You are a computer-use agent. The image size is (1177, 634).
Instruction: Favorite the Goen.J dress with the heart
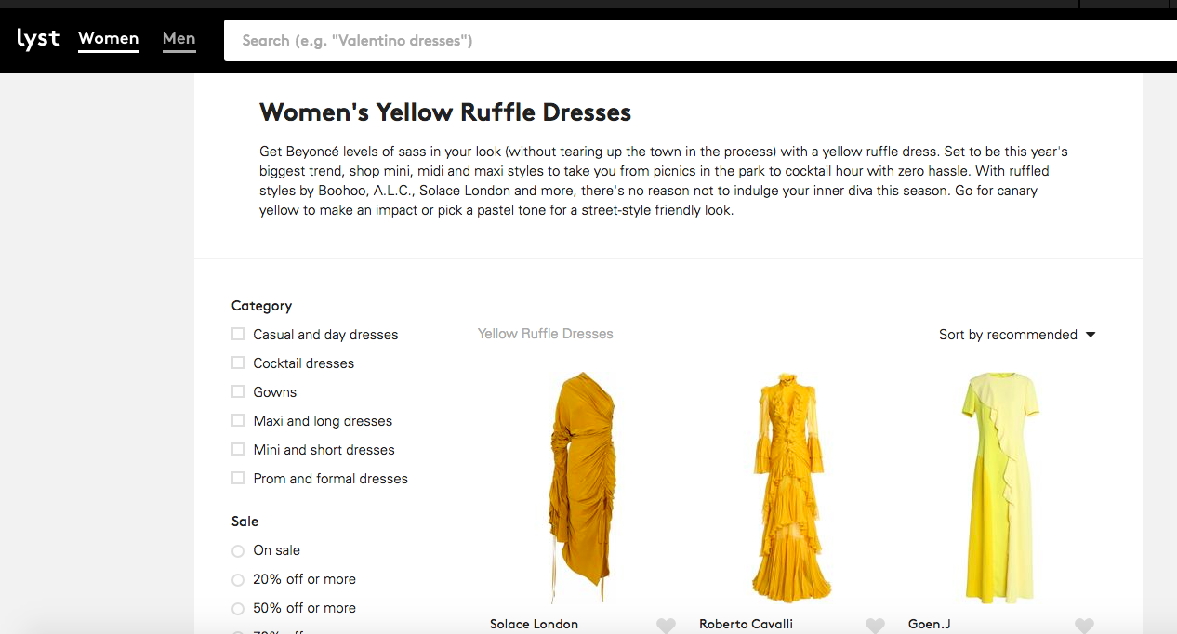point(1084,626)
